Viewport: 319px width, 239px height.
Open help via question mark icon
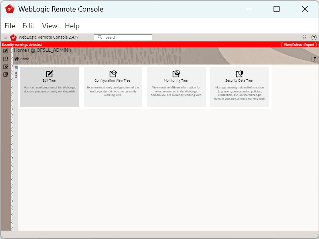point(314,37)
